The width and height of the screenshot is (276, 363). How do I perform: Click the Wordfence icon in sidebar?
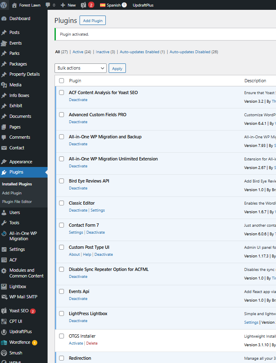(x=4, y=343)
